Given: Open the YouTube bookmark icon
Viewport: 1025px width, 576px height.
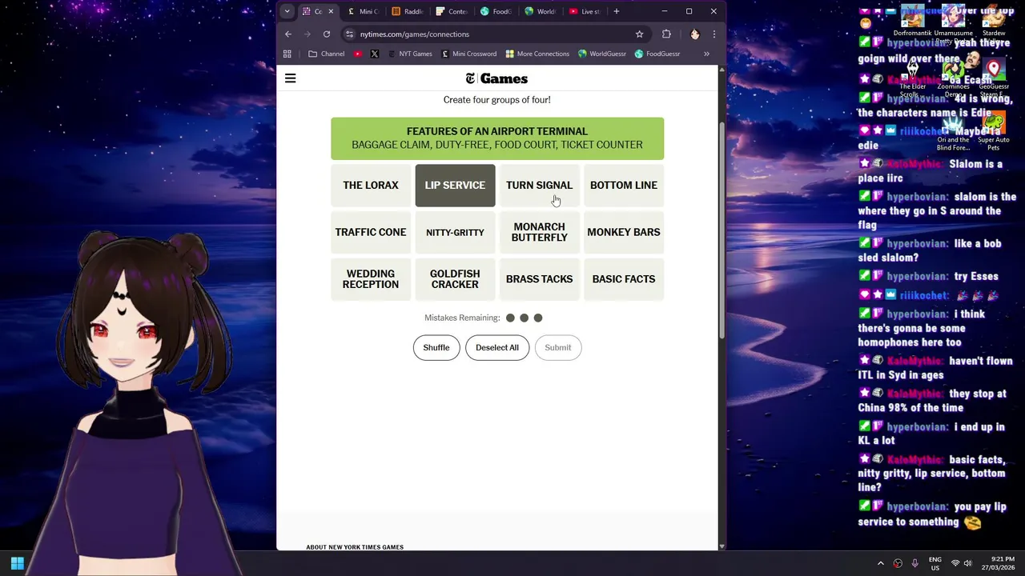Looking at the screenshot, I should 357,54.
